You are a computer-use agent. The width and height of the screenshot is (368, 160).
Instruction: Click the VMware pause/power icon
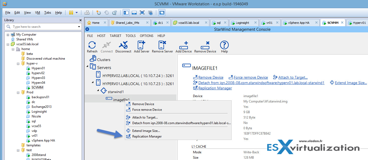pyautogui.click(x=71, y=13)
